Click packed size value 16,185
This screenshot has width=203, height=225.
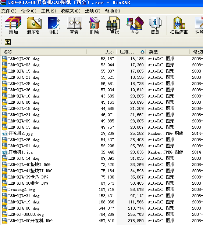click(137, 59)
